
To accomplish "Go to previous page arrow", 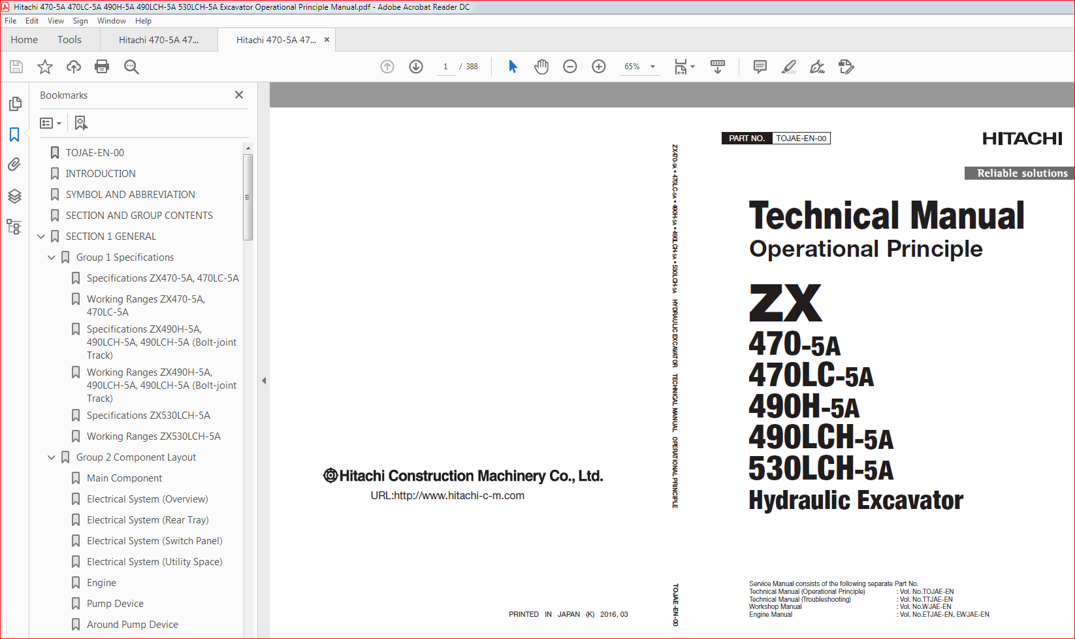I will [387, 67].
